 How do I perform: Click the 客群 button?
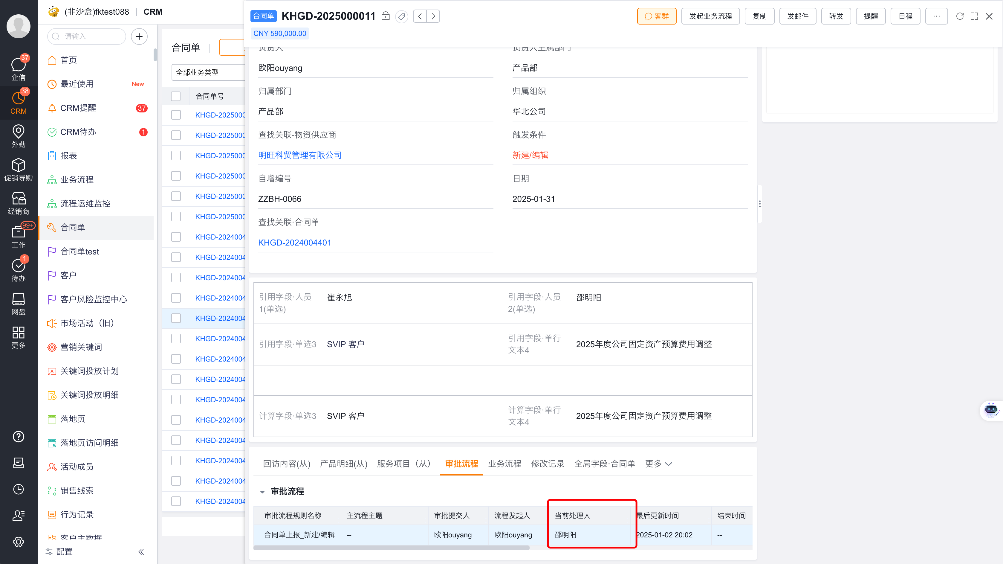click(657, 16)
